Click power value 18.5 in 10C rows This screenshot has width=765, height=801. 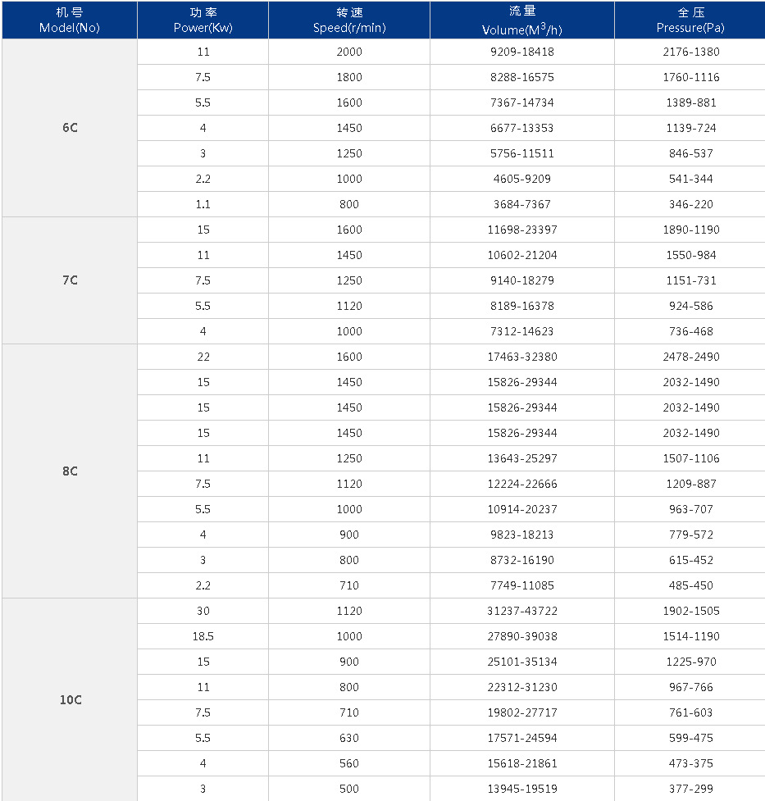(203, 636)
